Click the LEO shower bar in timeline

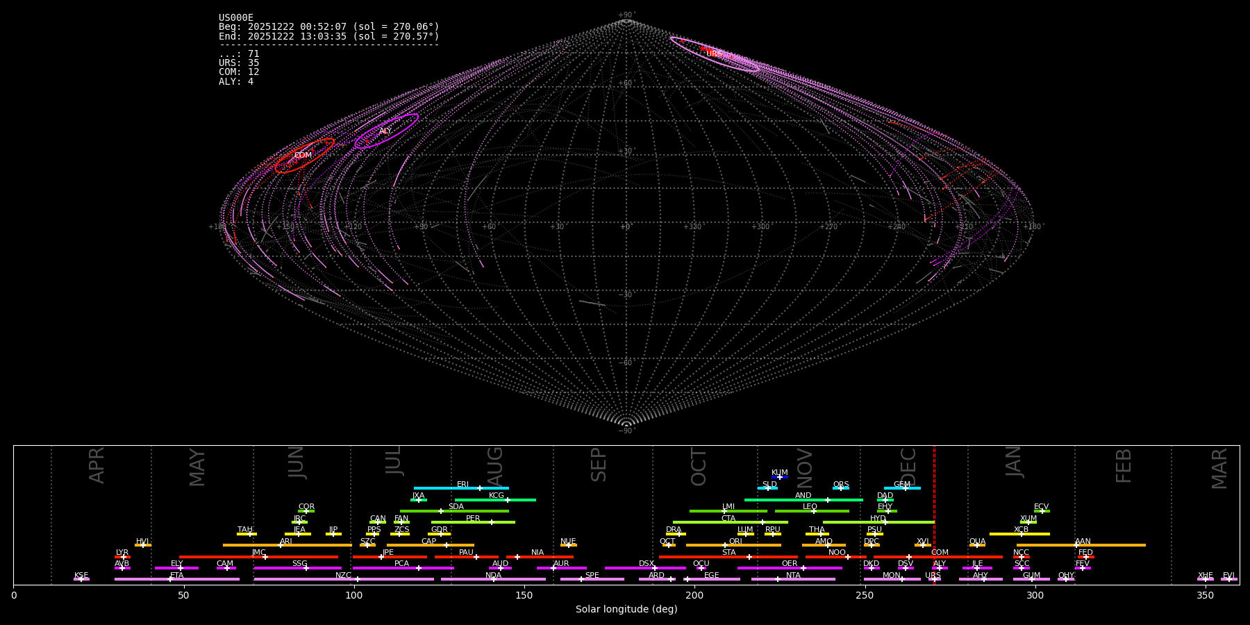click(x=812, y=511)
